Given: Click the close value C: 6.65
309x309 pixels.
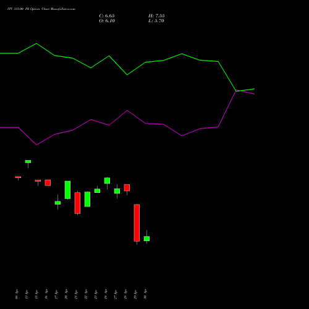Looking at the screenshot, I should click(107, 16).
